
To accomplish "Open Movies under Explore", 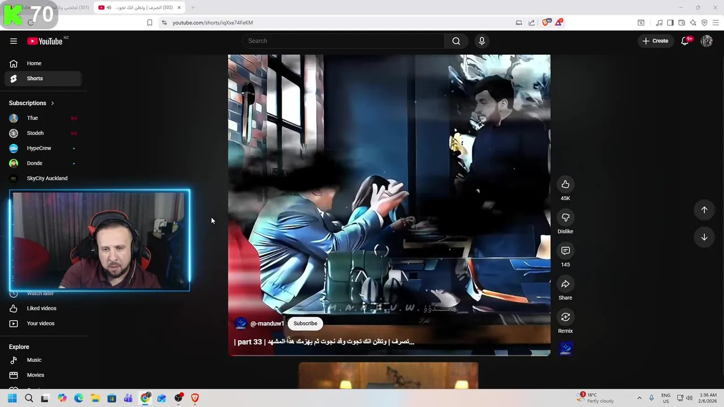I will click(x=43, y=375).
